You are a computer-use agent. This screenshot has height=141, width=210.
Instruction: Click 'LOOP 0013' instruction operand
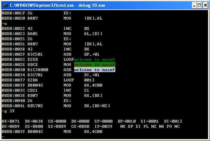point(89,80)
